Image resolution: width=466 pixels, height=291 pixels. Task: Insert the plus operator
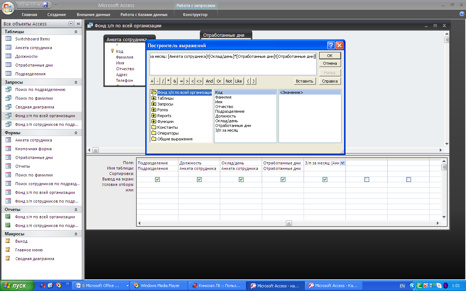(x=152, y=81)
